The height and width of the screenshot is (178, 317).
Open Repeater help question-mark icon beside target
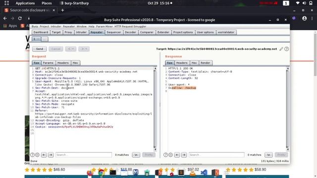click(x=286, y=49)
